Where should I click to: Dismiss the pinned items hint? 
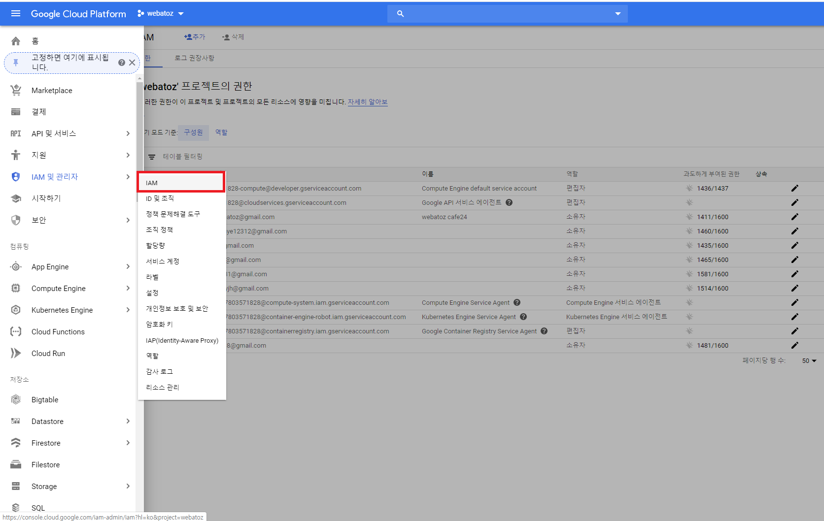pyautogui.click(x=132, y=63)
